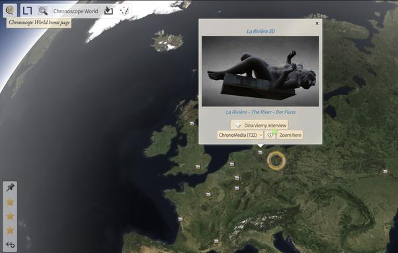Click the download-to-tray icon in the toolbar

[108, 11]
